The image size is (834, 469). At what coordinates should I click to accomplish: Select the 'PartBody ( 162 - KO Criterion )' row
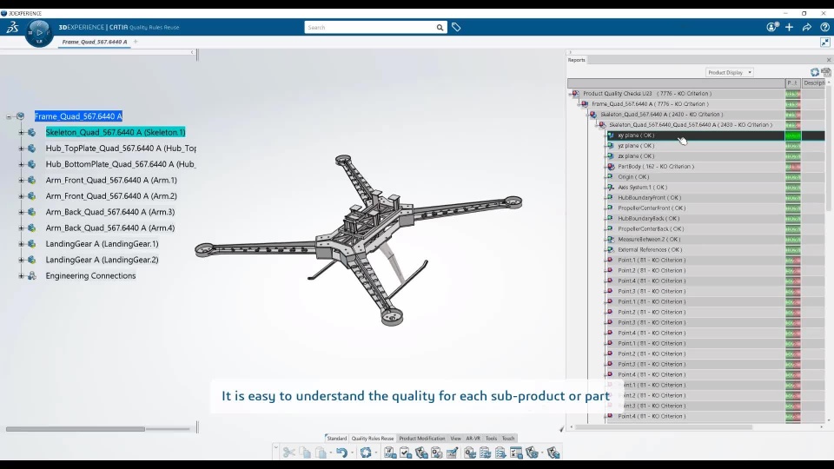(x=656, y=167)
